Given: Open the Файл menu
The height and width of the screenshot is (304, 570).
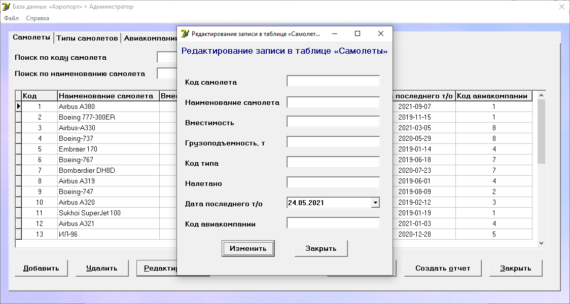Looking at the screenshot, I should pos(11,18).
